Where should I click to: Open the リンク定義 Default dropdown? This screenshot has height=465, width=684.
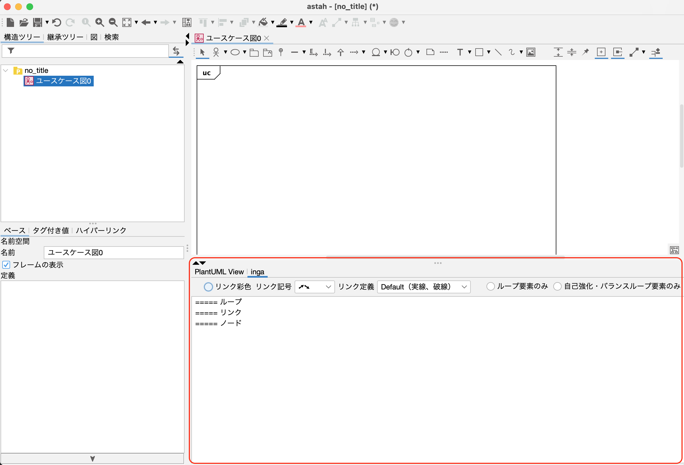tap(424, 287)
